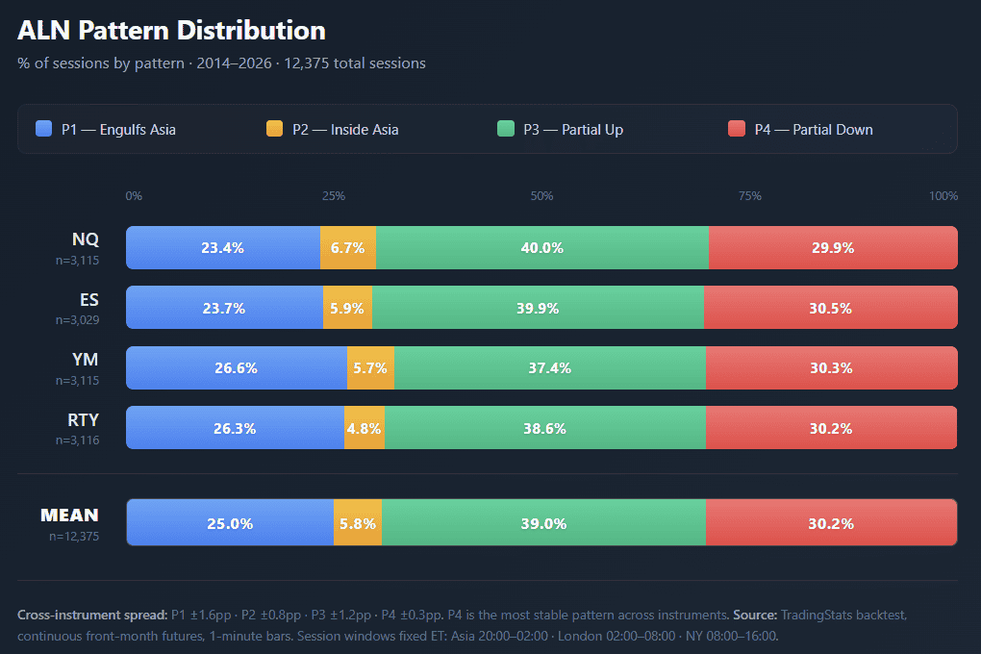Click the ES 5.9% orange bar segment
Image resolution: width=981 pixels, height=654 pixels.
[347, 308]
